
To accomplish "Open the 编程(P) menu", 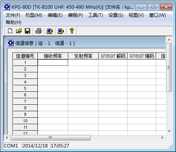I will (x=75, y=15).
